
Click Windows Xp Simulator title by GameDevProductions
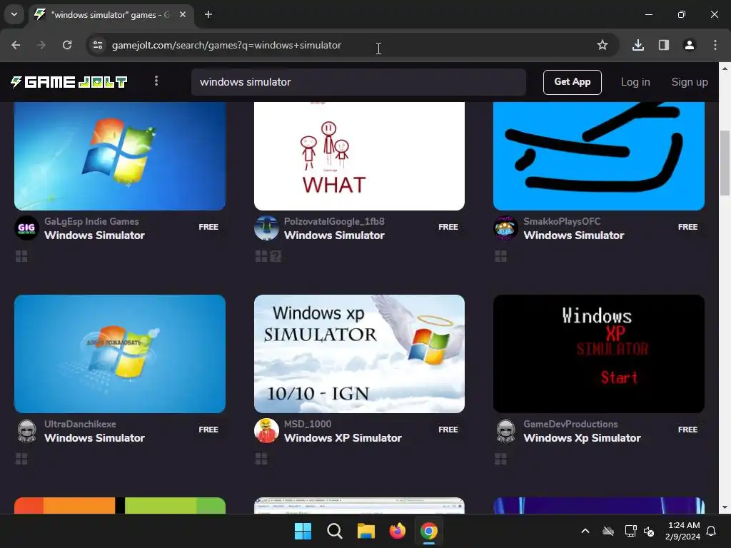(582, 438)
